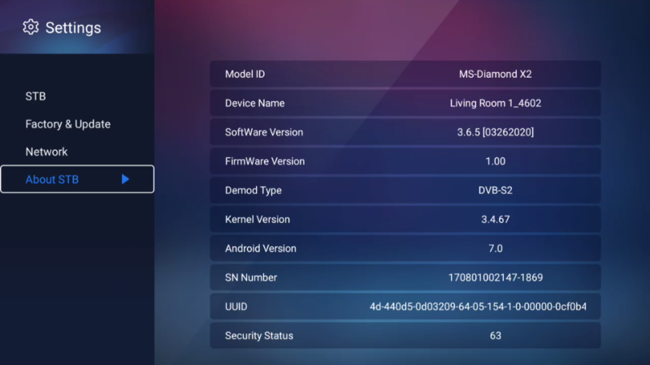Image resolution: width=650 pixels, height=365 pixels.
Task: Select the Demod Type row
Action: [x=405, y=191]
